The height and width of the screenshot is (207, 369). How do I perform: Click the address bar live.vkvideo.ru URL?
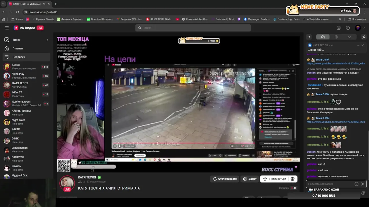[x=43, y=12]
